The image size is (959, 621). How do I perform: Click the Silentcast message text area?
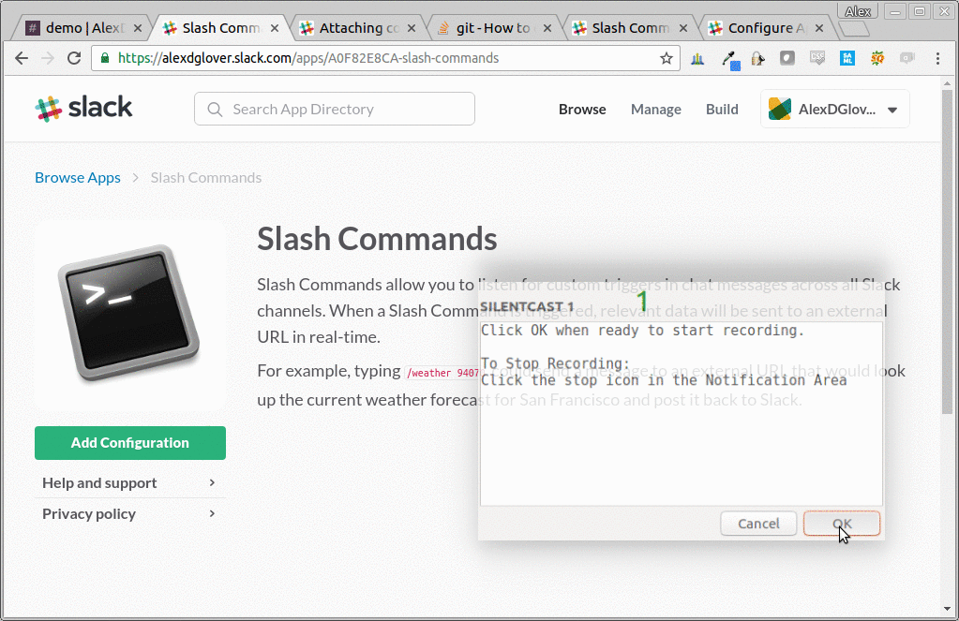[682, 414]
